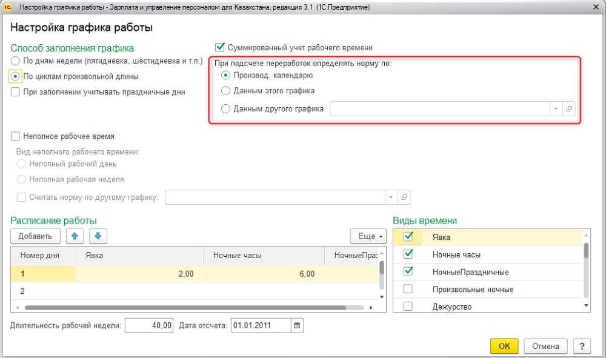This screenshot has width=606, height=358.
Task: Click the 1C application logo in title bar
Action: click(8, 7)
